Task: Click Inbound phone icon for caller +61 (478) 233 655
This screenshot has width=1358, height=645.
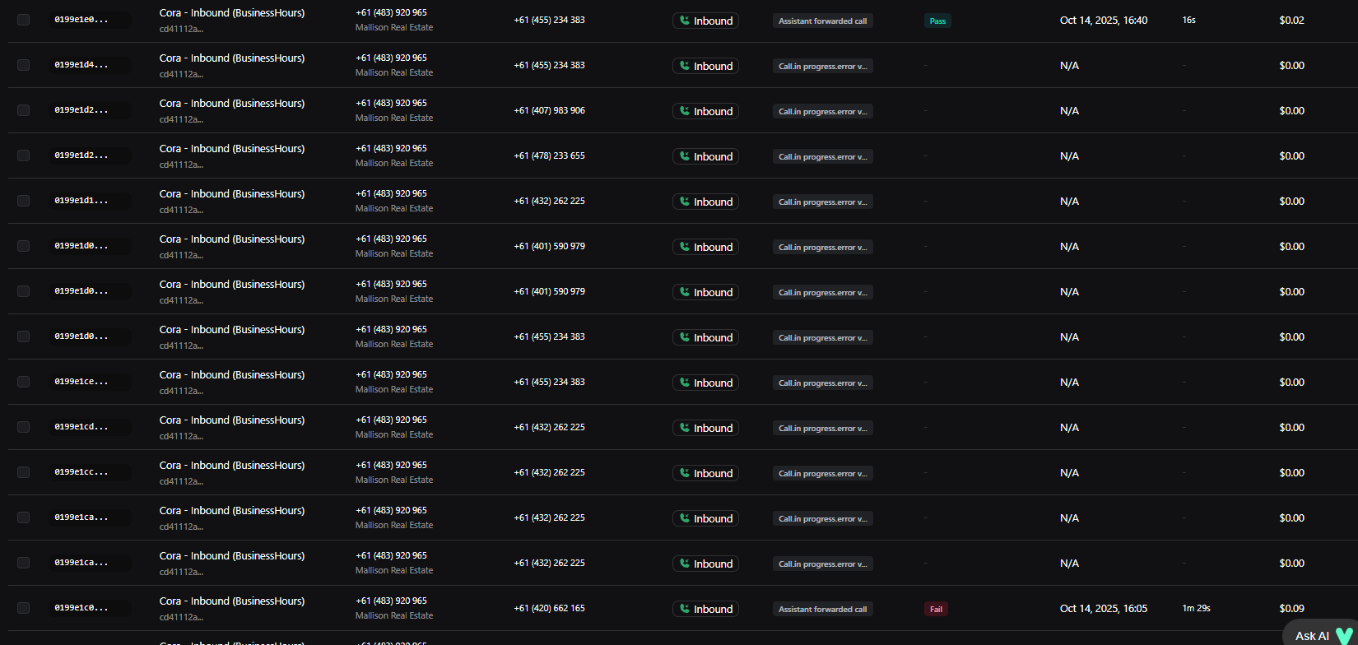Action: pos(685,156)
